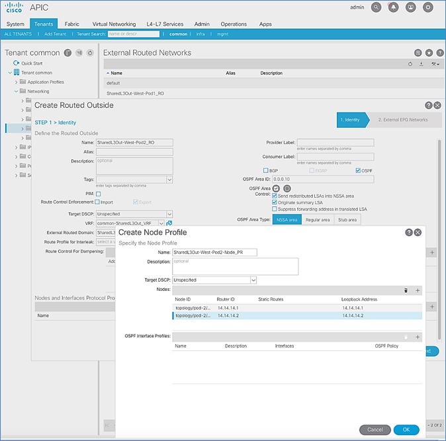Image resolution: width=446 pixels, height=441 pixels.
Task: Click the first round icon beside Tenant common title
Action: (67, 53)
